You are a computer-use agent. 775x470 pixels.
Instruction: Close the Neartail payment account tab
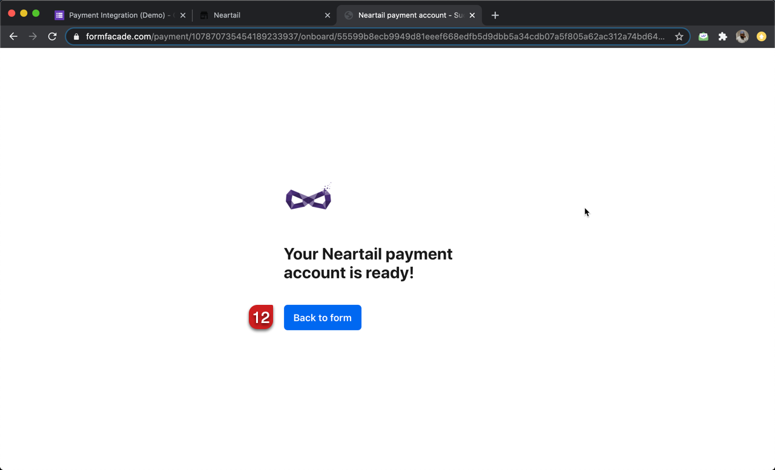pos(472,15)
